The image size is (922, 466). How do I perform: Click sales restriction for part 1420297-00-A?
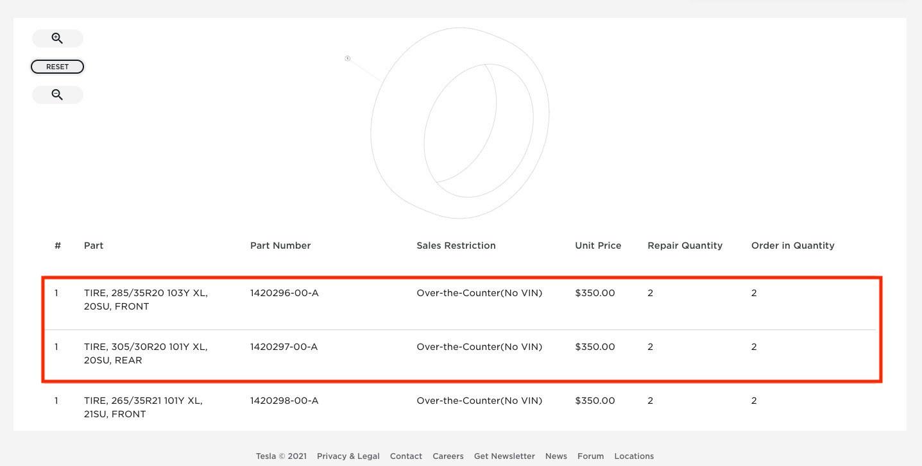[479, 347]
